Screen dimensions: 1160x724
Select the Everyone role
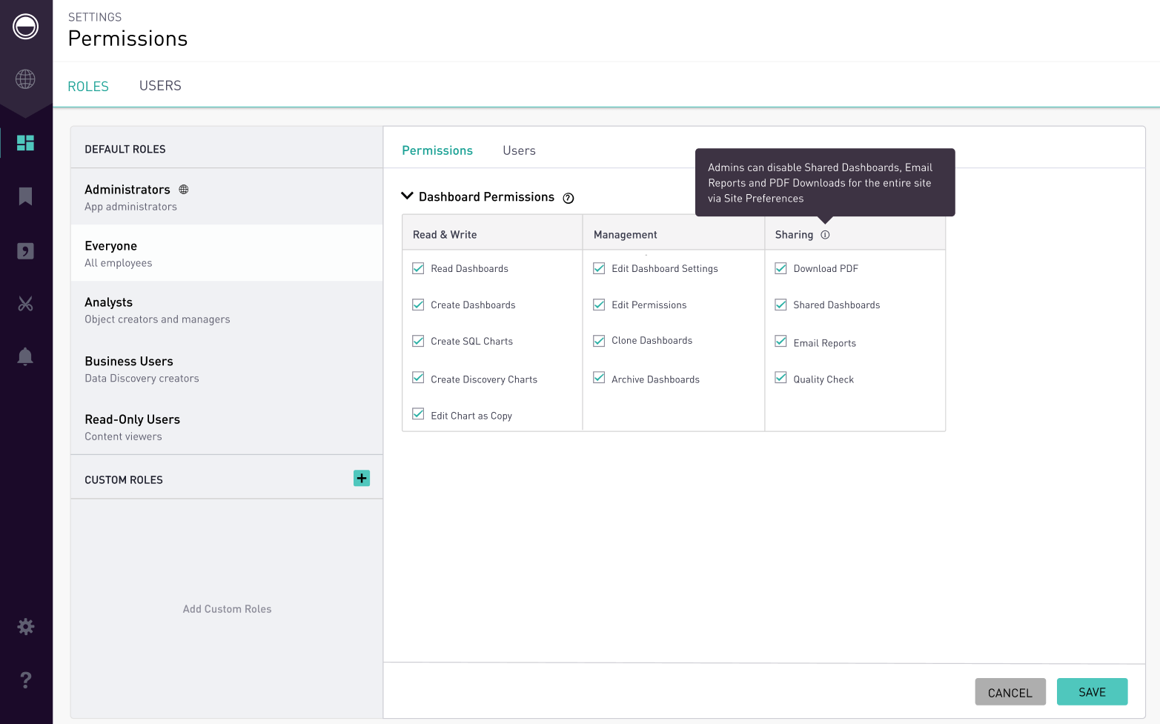(227, 253)
